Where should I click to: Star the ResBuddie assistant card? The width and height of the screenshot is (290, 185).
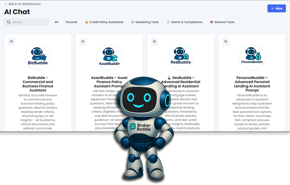tap(155, 41)
